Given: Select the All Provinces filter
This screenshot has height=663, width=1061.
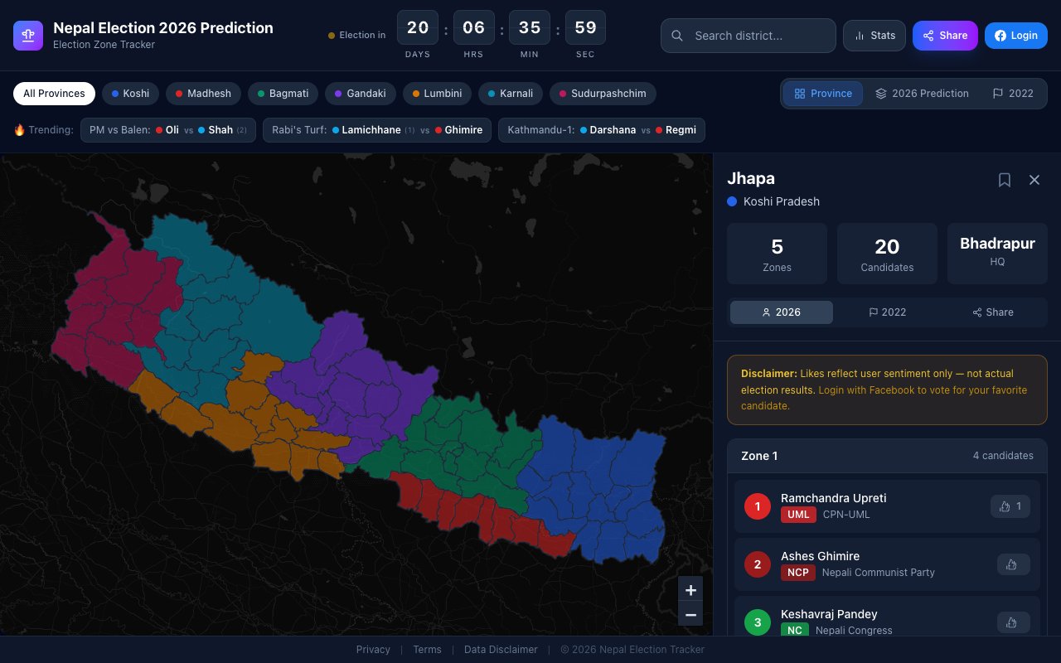Looking at the screenshot, I should click(54, 94).
